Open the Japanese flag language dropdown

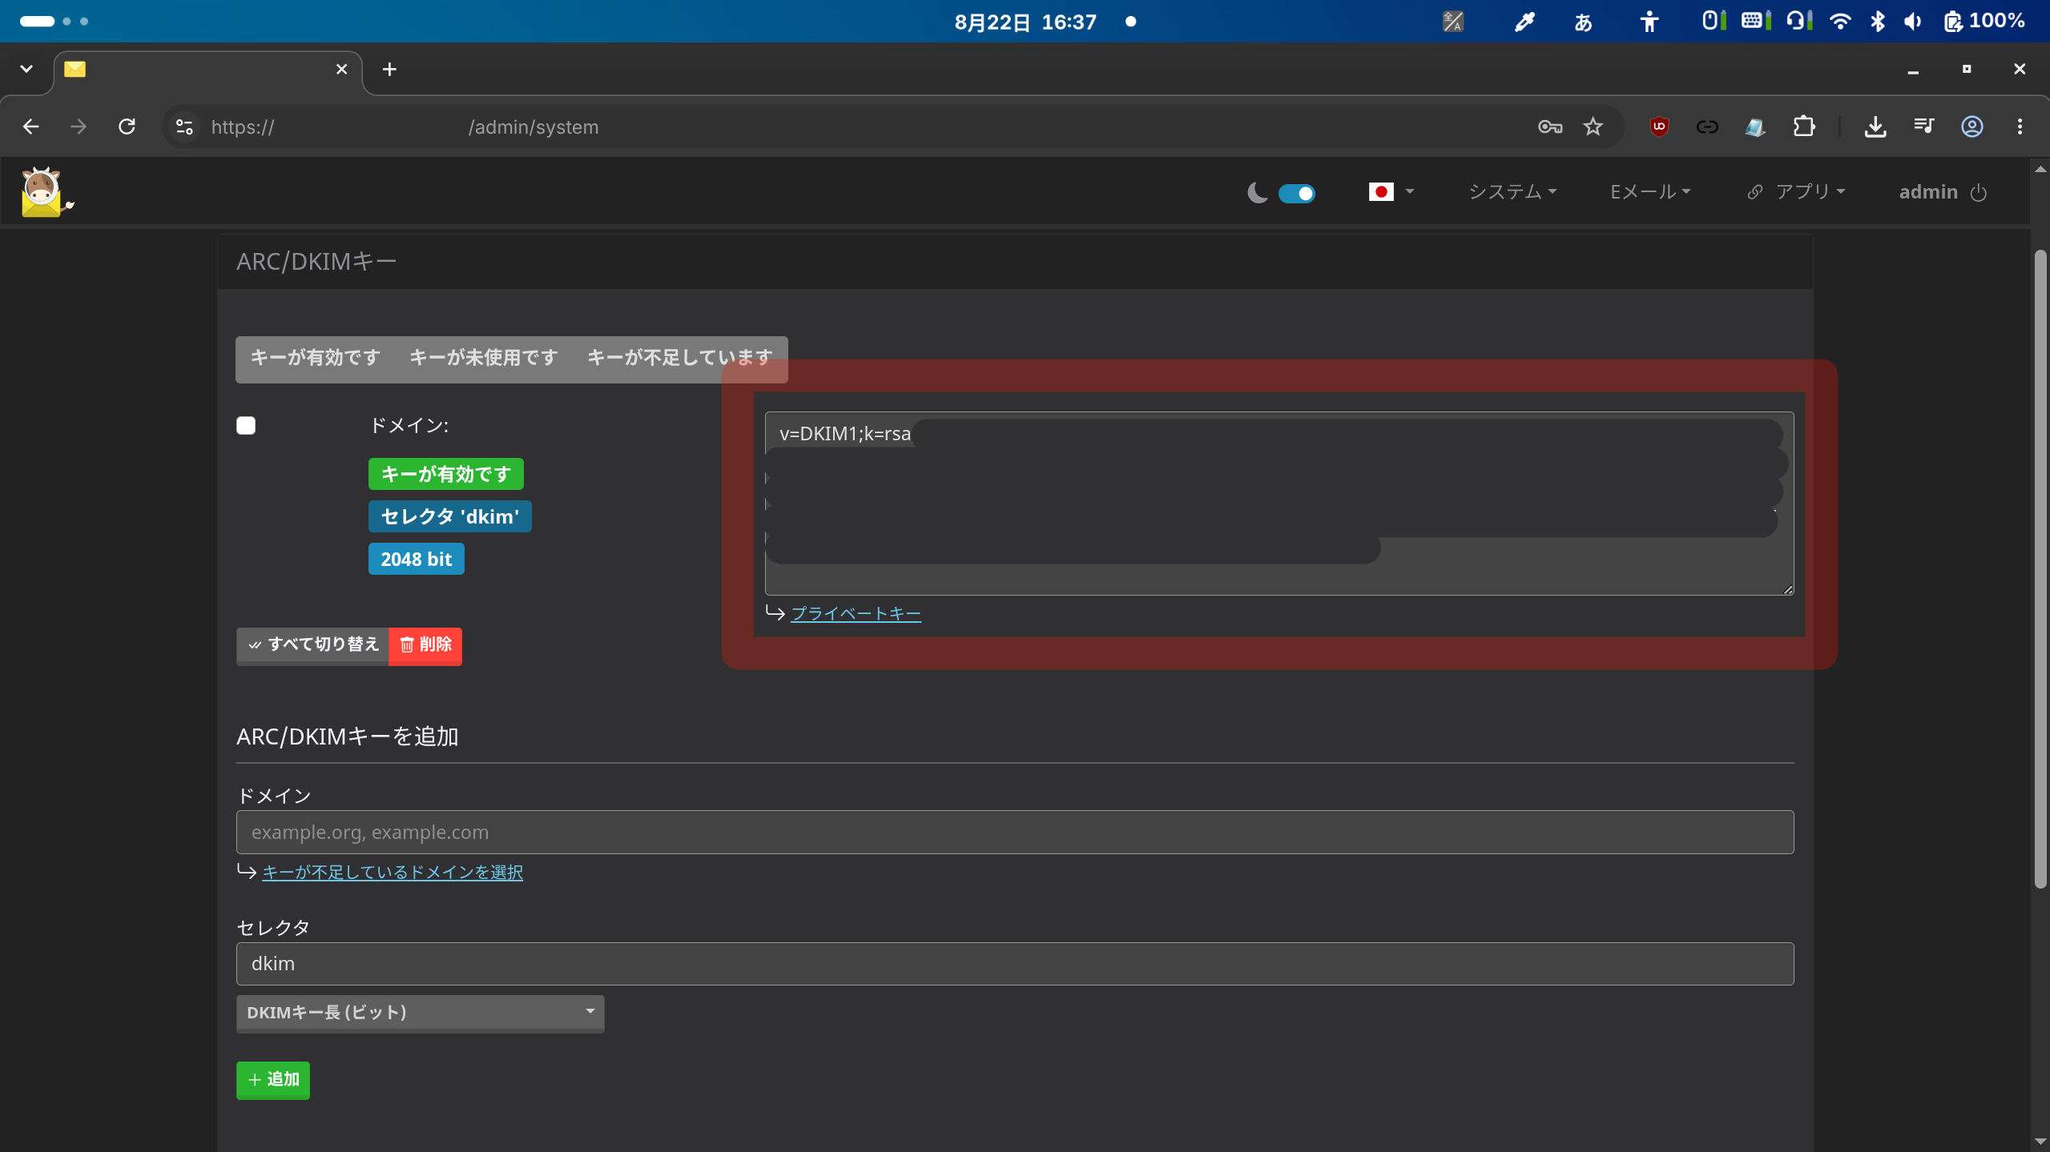(x=1392, y=192)
